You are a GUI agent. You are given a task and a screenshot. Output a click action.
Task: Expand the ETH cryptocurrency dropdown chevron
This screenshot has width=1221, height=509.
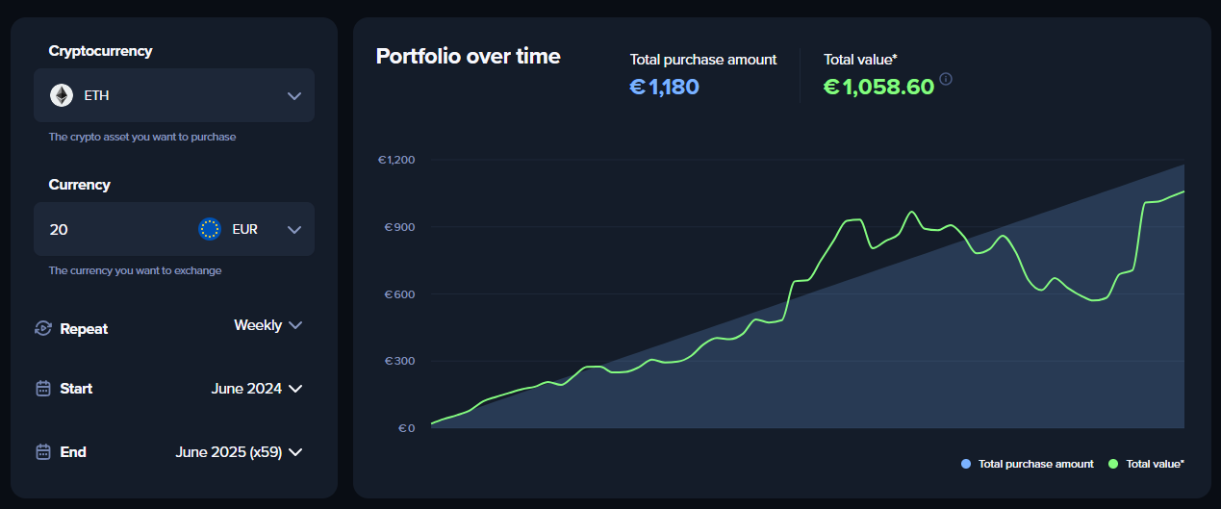[294, 96]
